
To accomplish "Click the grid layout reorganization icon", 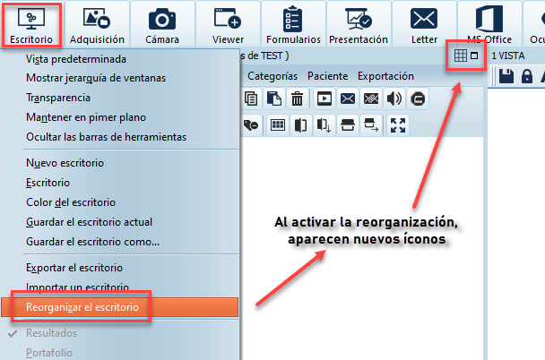I will pyautogui.click(x=461, y=56).
